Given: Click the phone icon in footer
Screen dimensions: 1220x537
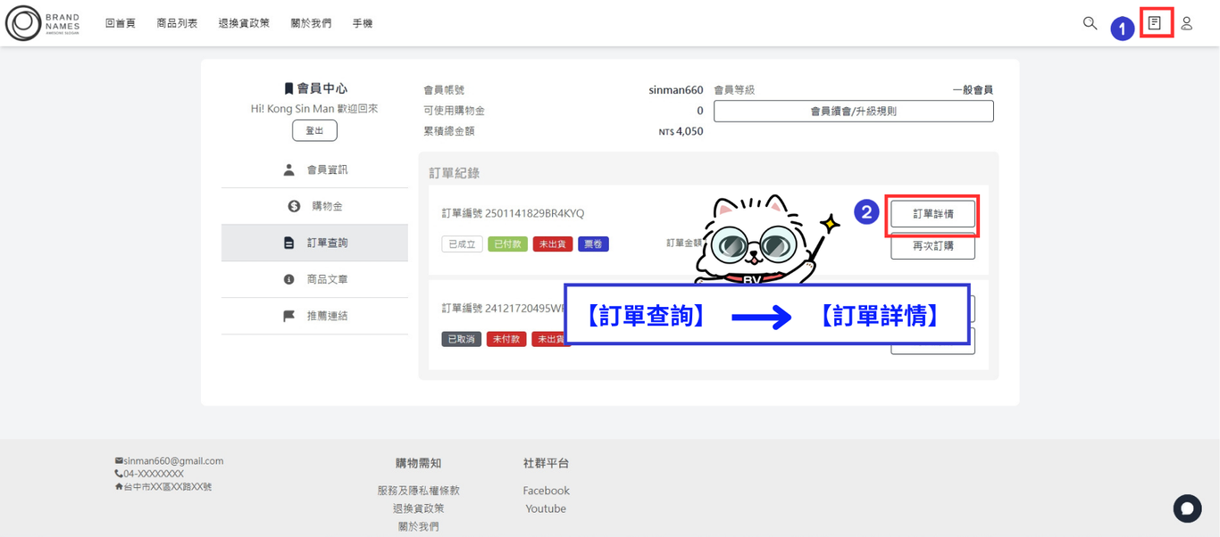Looking at the screenshot, I should click(x=119, y=474).
